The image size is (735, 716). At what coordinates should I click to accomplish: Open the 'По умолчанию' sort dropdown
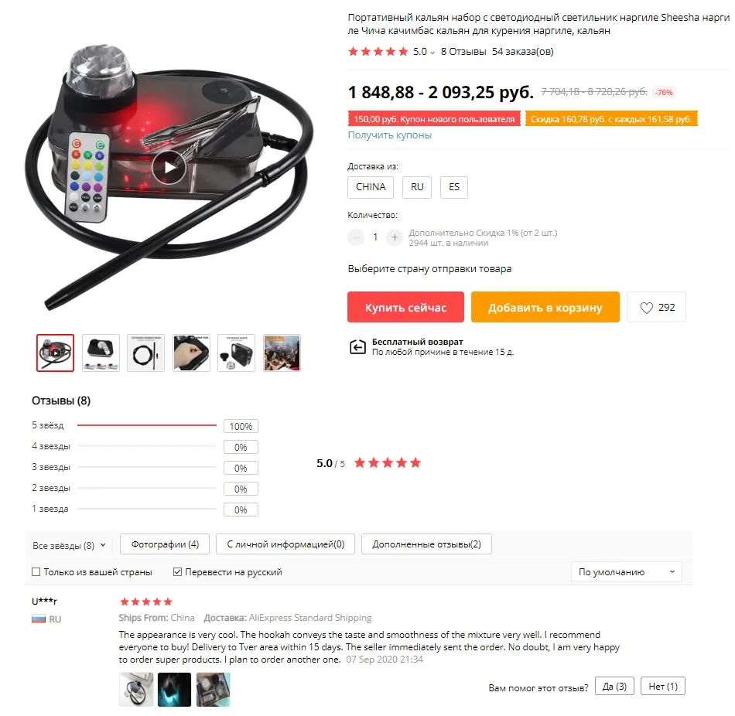(626, 571)
